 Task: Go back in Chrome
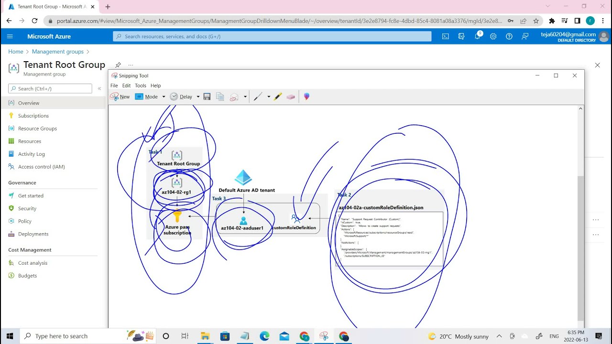pyautogui.click(x=9, y=21)
